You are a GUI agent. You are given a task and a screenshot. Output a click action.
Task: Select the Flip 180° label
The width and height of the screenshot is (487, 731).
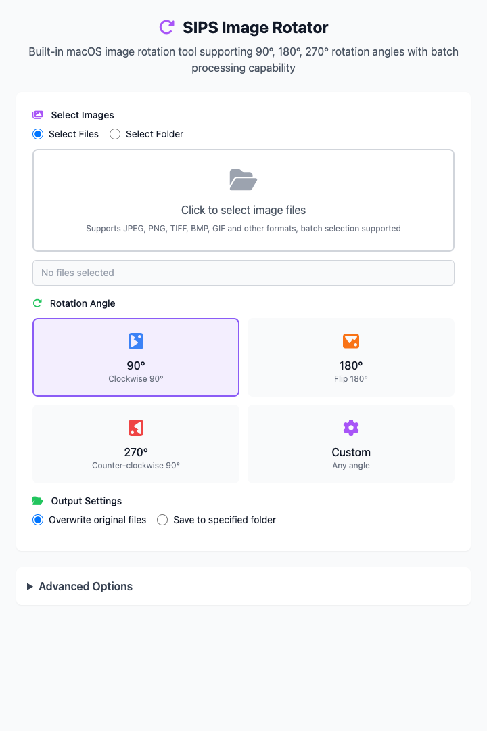(351, 379)
